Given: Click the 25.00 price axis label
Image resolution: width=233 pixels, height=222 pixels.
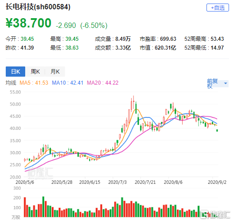Looking at the screenshot, I should (x=15, y=165).
